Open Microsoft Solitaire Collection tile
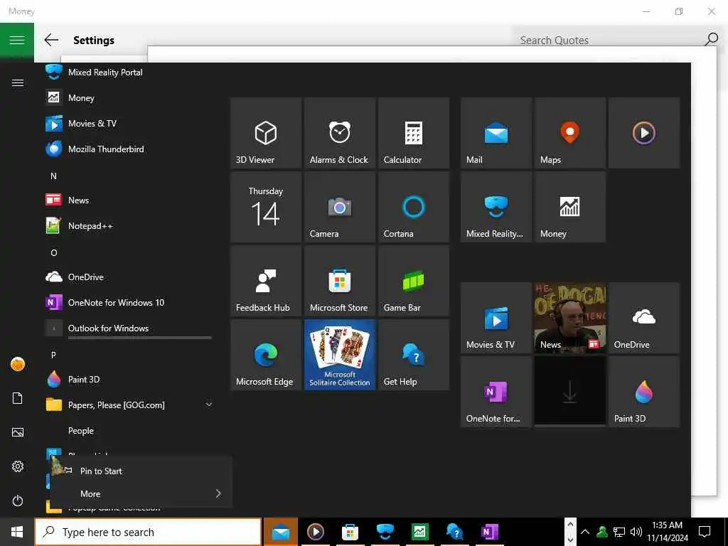 (339, 355)
